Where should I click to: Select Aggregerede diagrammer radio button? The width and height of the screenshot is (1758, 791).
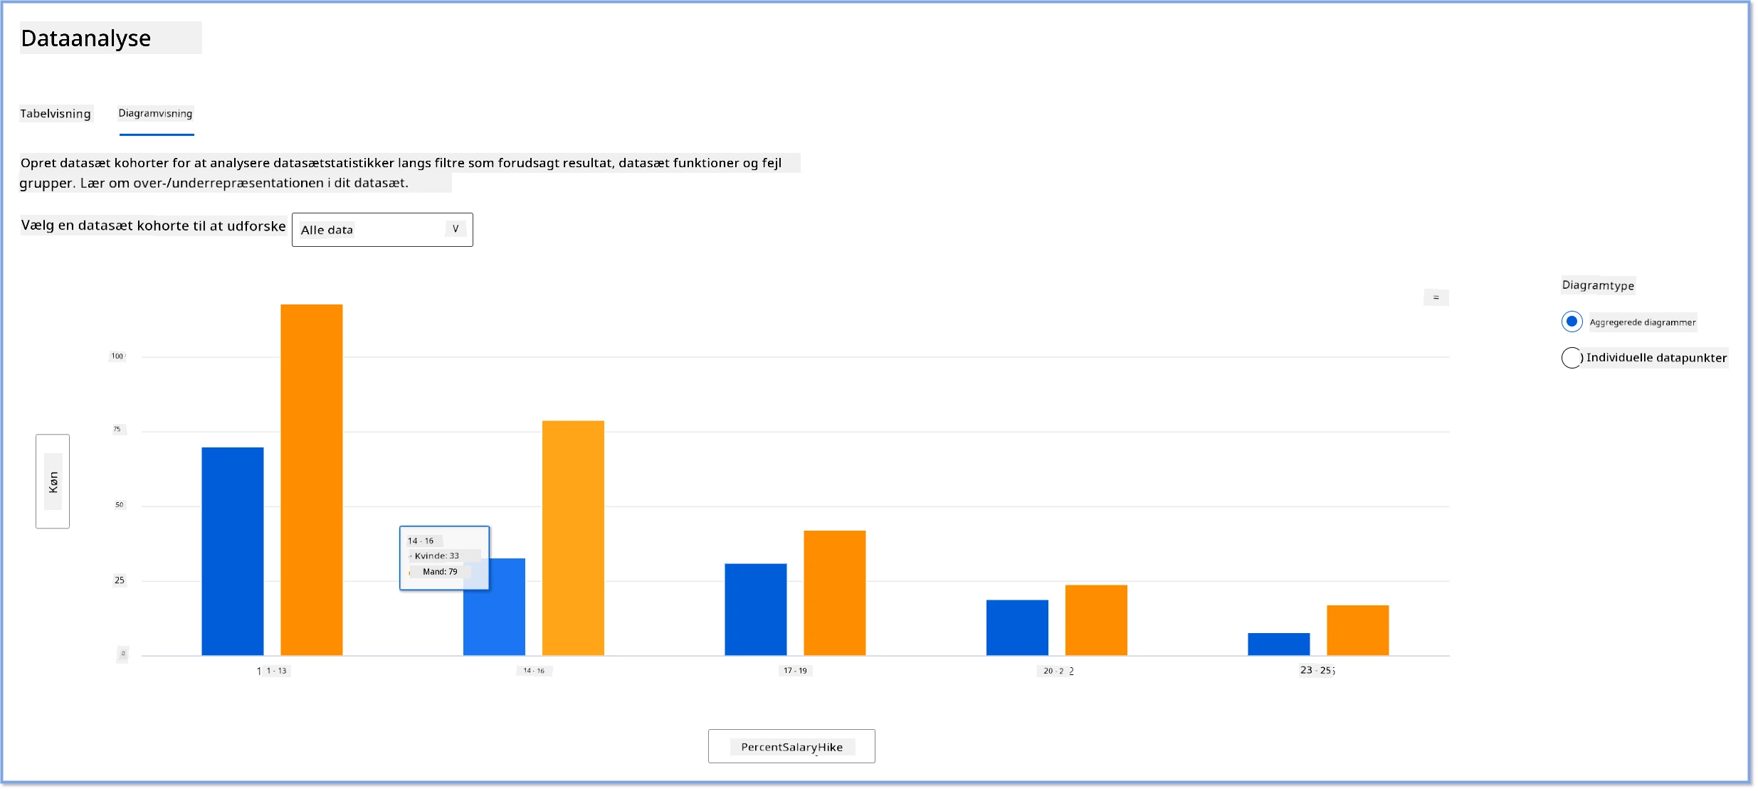coord(1572,322)
